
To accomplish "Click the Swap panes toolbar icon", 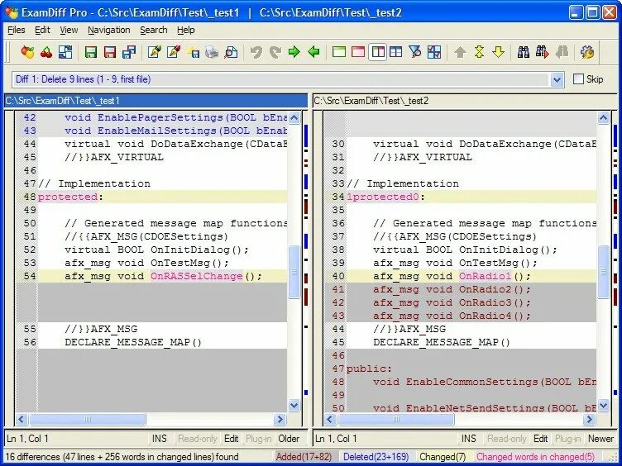I will click(65, 52).
